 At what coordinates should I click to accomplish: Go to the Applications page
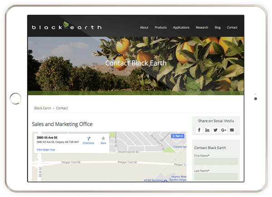point(181,28)
